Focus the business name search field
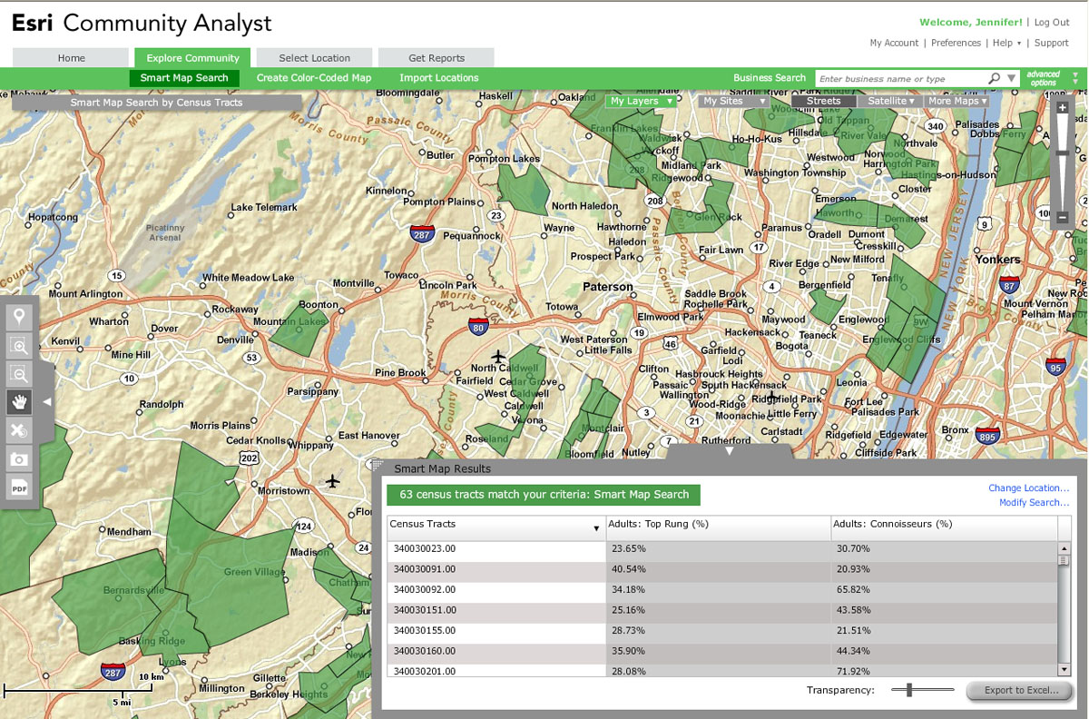Screen dimensions: 1089x719 coord(900,79)
